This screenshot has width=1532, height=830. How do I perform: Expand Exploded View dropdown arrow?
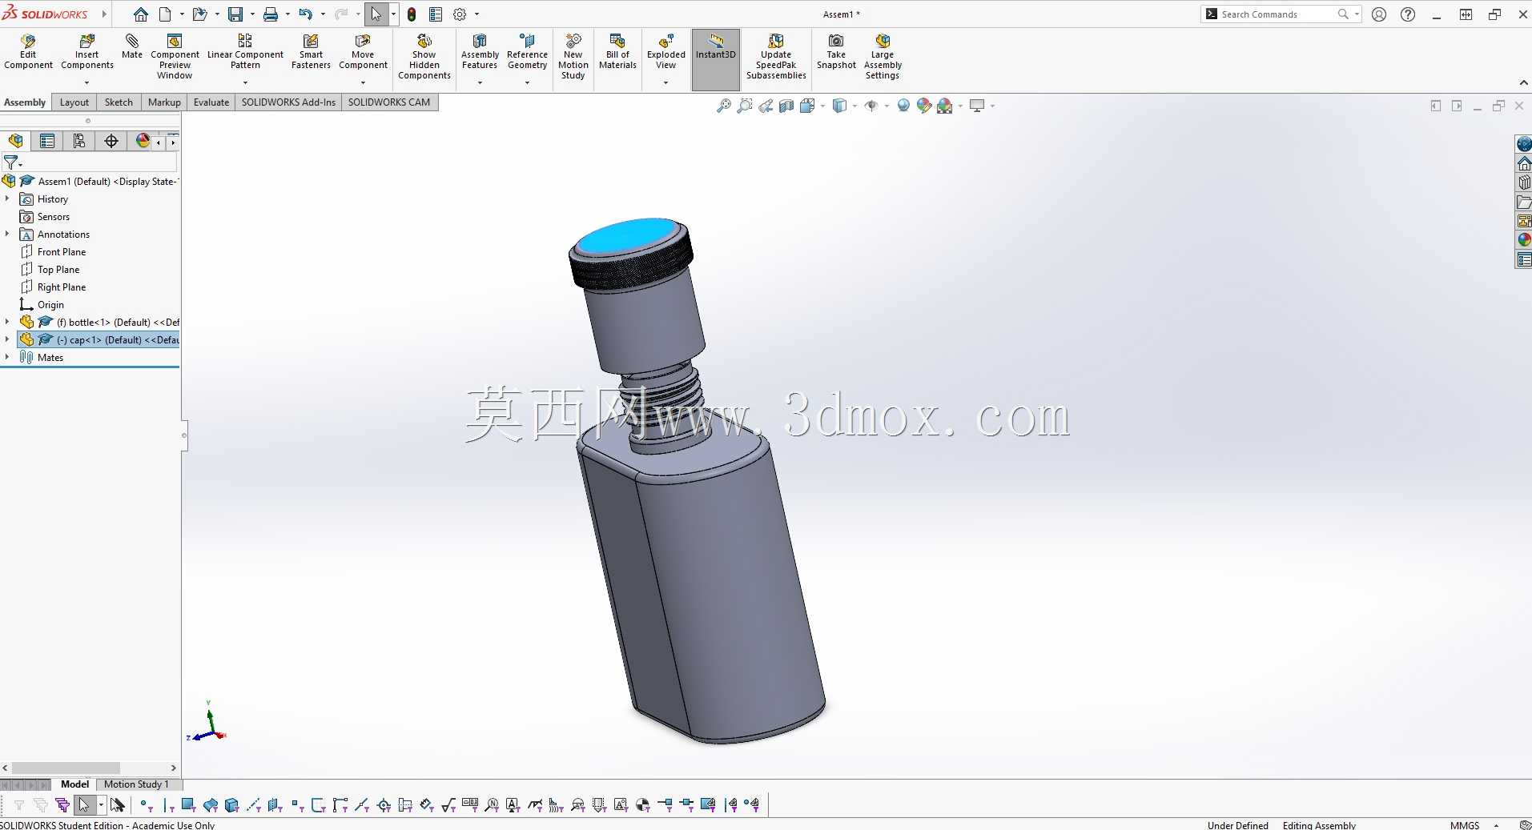[x=666, y=82]
